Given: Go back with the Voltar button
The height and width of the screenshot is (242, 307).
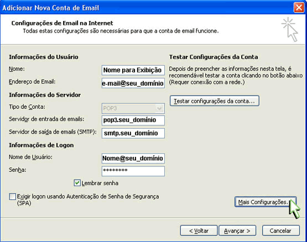Looking at the screenshot, I should 199,230.
